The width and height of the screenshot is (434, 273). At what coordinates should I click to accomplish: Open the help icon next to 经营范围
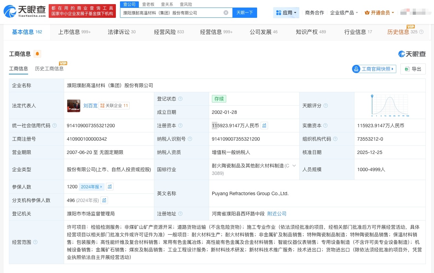click(36, 242)
